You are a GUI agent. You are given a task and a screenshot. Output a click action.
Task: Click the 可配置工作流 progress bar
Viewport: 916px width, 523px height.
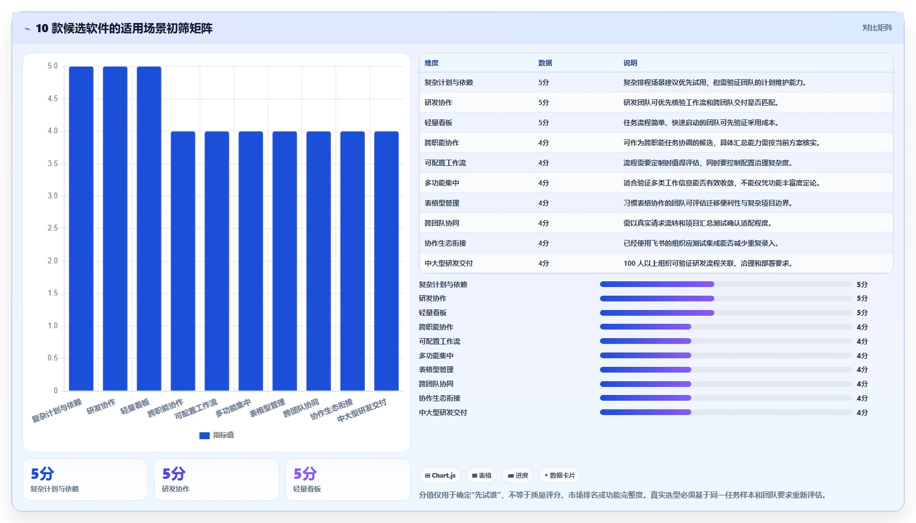point(725,341)
